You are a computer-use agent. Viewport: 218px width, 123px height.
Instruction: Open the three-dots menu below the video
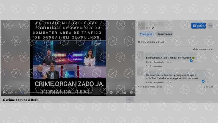pos(130,100)
